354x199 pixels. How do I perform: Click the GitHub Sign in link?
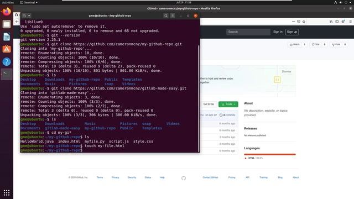pos(278,32)
